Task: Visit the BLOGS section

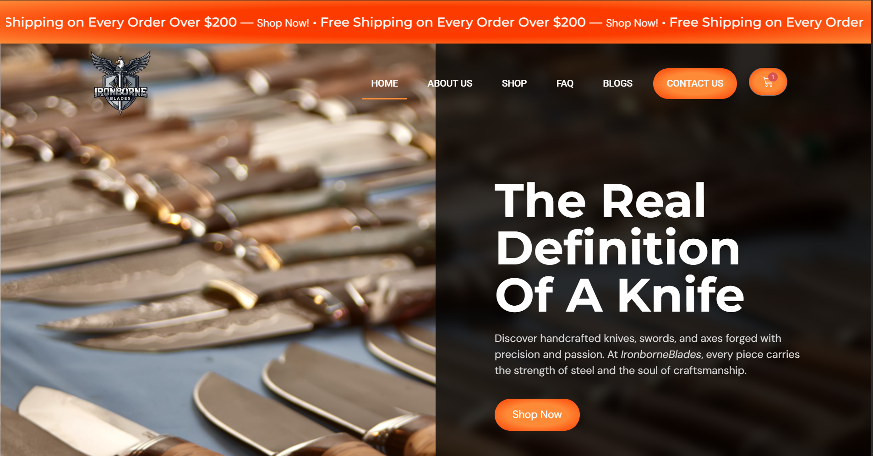Action: [617, 83]
